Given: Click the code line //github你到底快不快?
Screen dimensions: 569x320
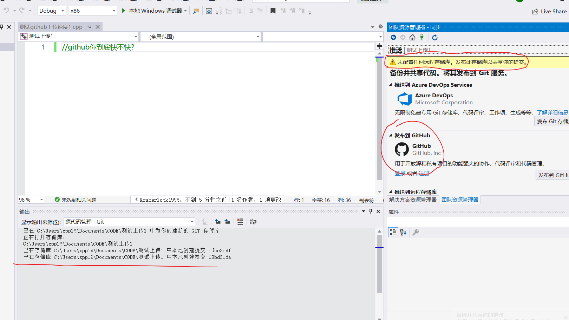Looking at the screenshot, I should click(x=98, y=47).
